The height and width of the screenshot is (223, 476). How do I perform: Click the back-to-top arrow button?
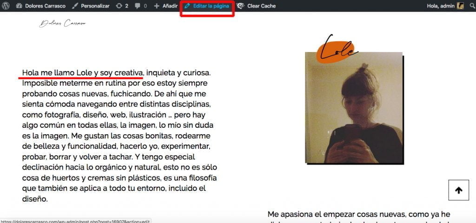[458, 190]
